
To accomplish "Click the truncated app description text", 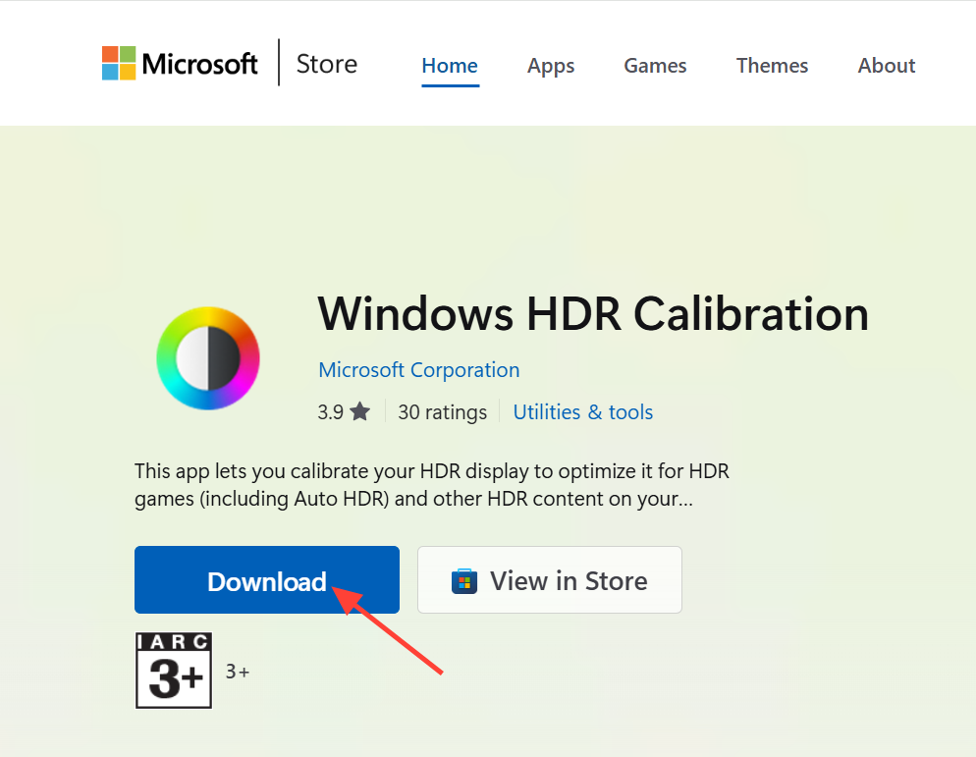I will (x=431, y=485).
